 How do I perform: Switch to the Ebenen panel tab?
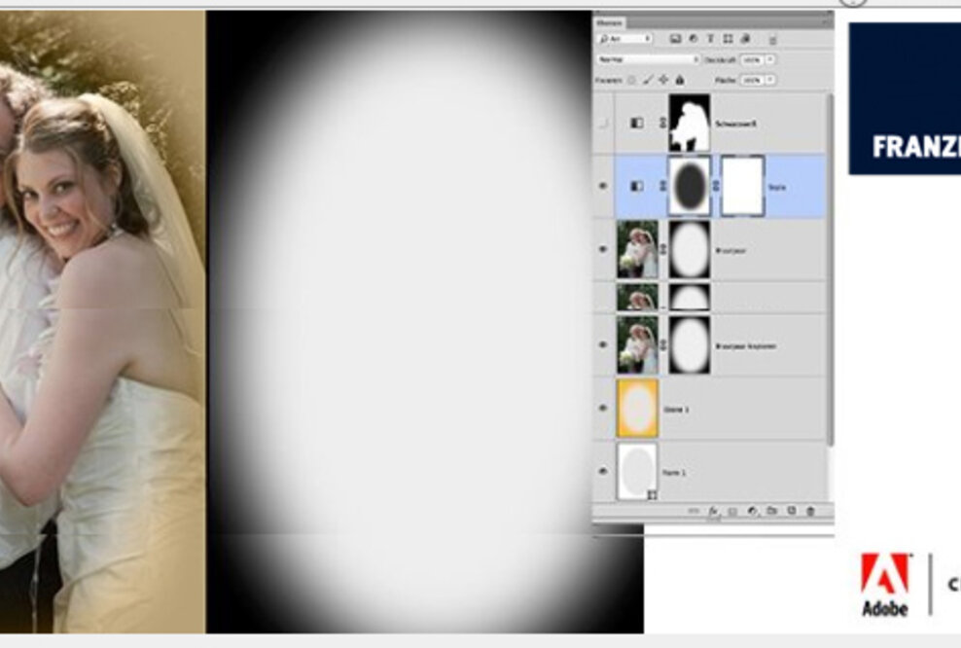608,21
